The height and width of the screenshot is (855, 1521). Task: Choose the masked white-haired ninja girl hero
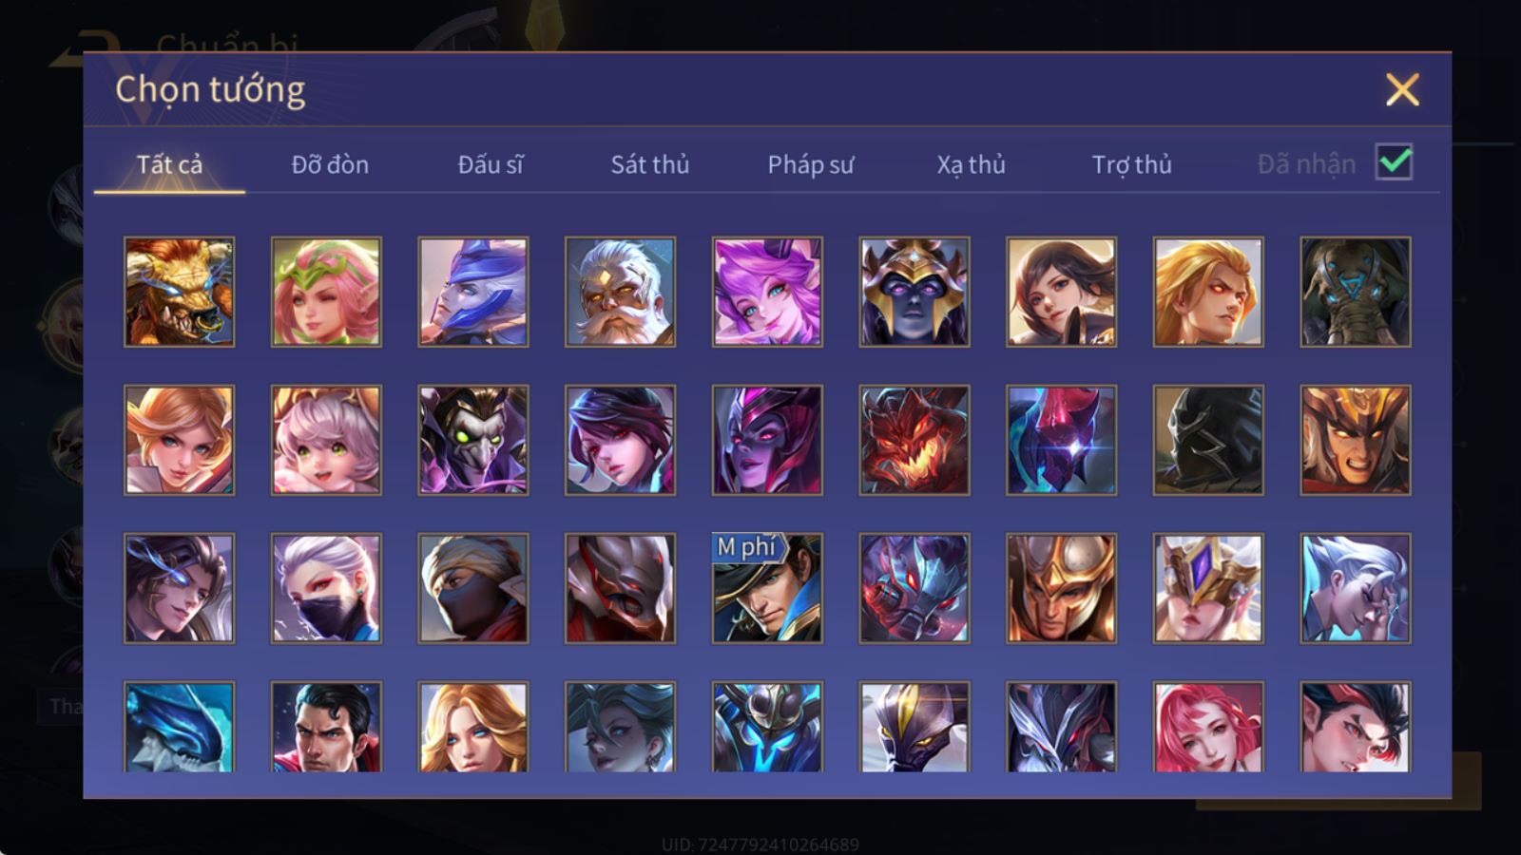[326, 588]
